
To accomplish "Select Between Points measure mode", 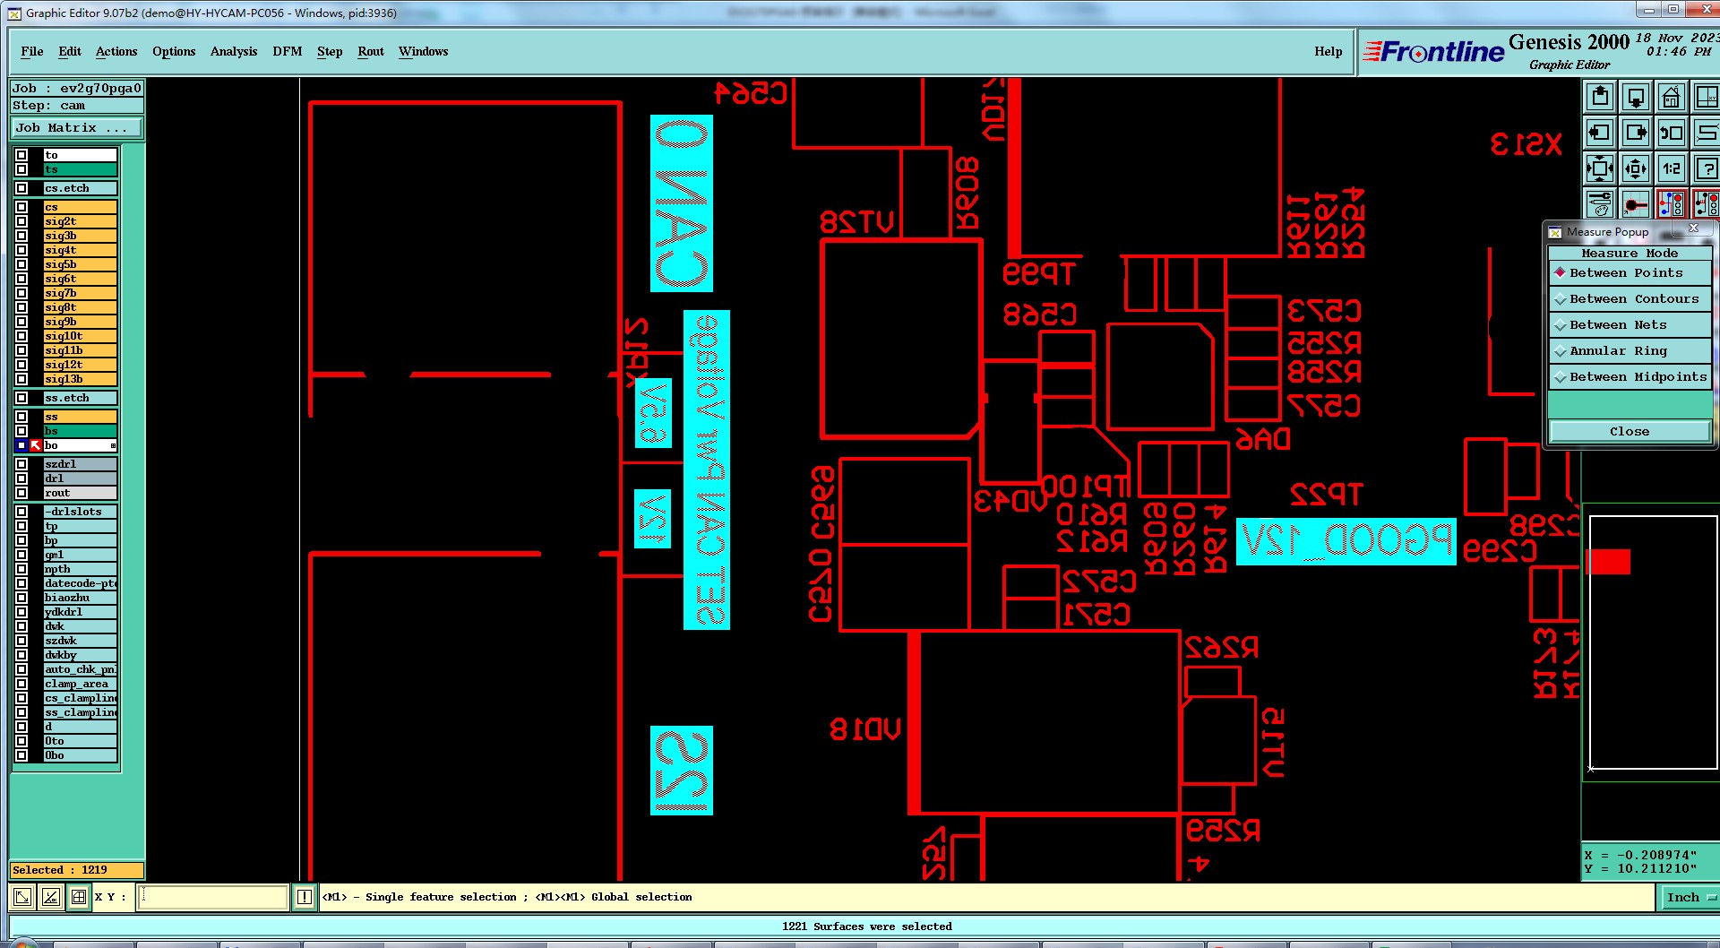I will [1630, 273].
